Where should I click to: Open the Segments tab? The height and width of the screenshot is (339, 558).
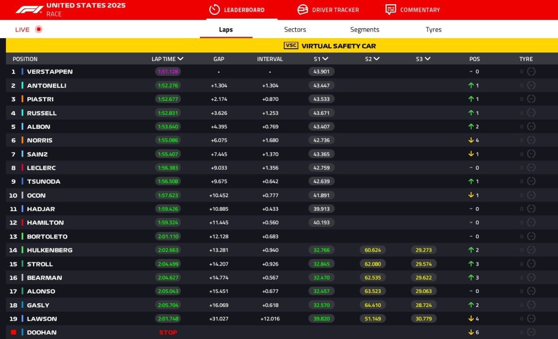coord(365,29)
